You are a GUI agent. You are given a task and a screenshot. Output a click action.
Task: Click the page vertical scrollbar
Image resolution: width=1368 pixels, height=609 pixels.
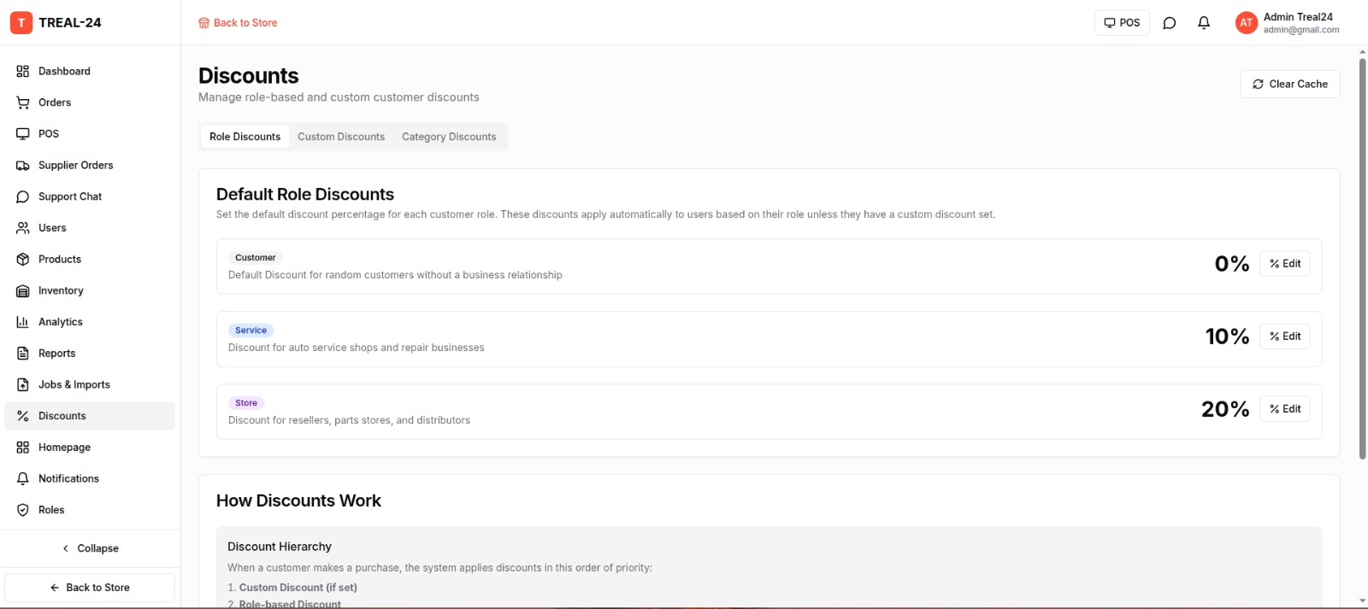point(1363,258)
